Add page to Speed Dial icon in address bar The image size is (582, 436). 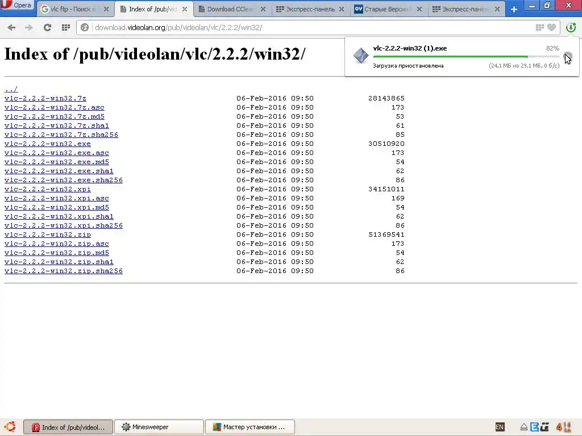[540, 27]
